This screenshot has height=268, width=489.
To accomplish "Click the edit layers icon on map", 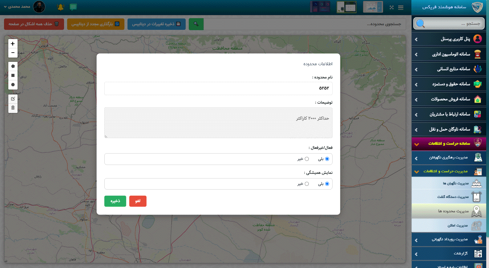I will click(x=13, y=99).
